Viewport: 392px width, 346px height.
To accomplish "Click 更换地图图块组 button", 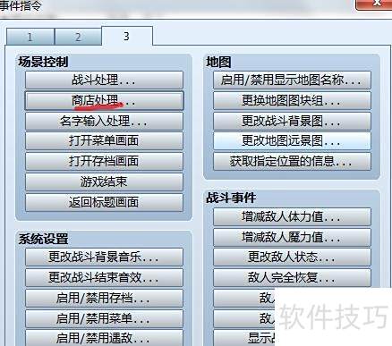I will coord(292,101).
